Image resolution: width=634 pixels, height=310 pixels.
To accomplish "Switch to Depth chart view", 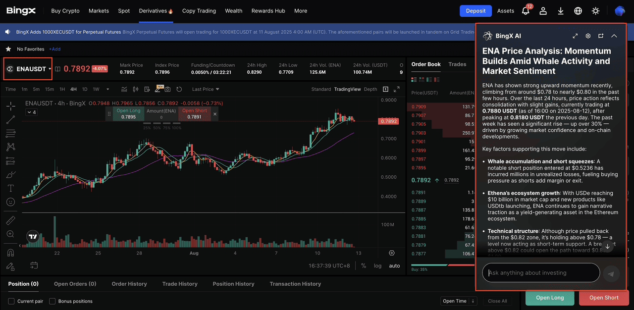I will coord(370,89).
